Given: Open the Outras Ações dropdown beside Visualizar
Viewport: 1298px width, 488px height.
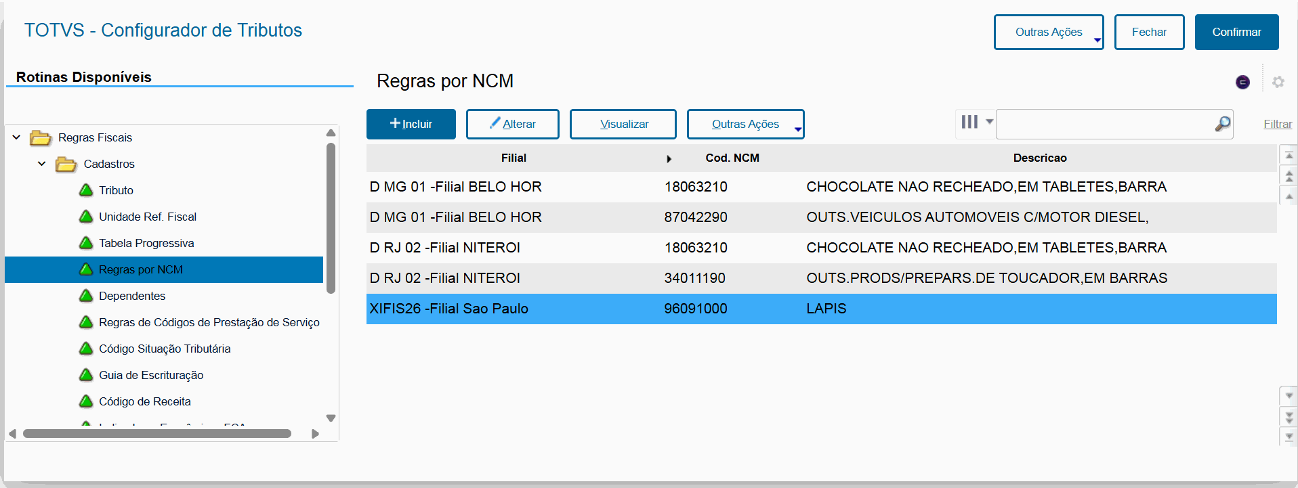Looking at the screenshot, I should click(x=745, y=125).
